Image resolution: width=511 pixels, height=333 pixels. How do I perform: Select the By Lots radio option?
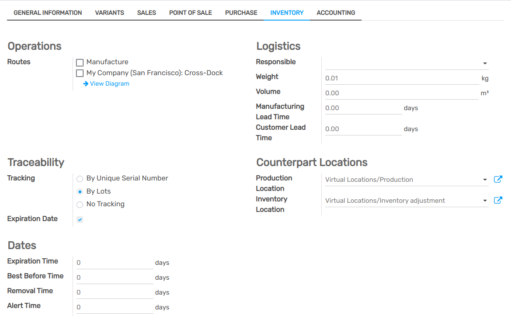[x=80, y=191]
